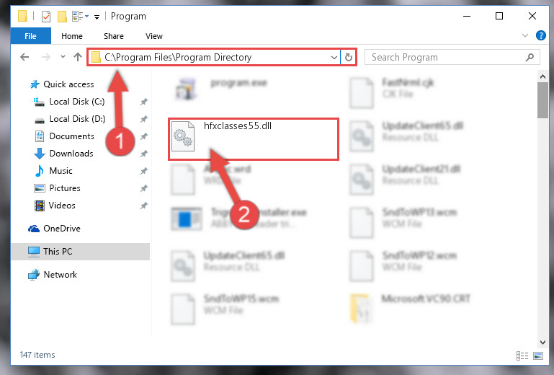The width and height of the screenshot is (554, 375).
Task: Click the folder icon in the title bar
Action: coord(22,17)
